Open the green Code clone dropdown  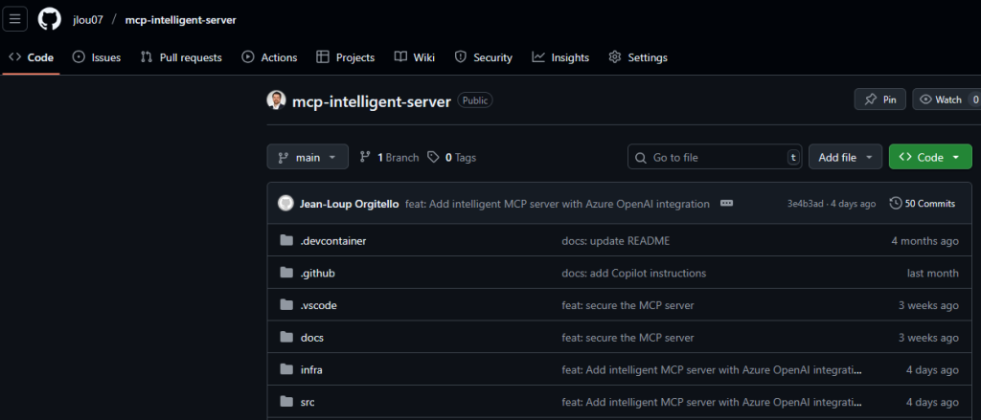930,157
